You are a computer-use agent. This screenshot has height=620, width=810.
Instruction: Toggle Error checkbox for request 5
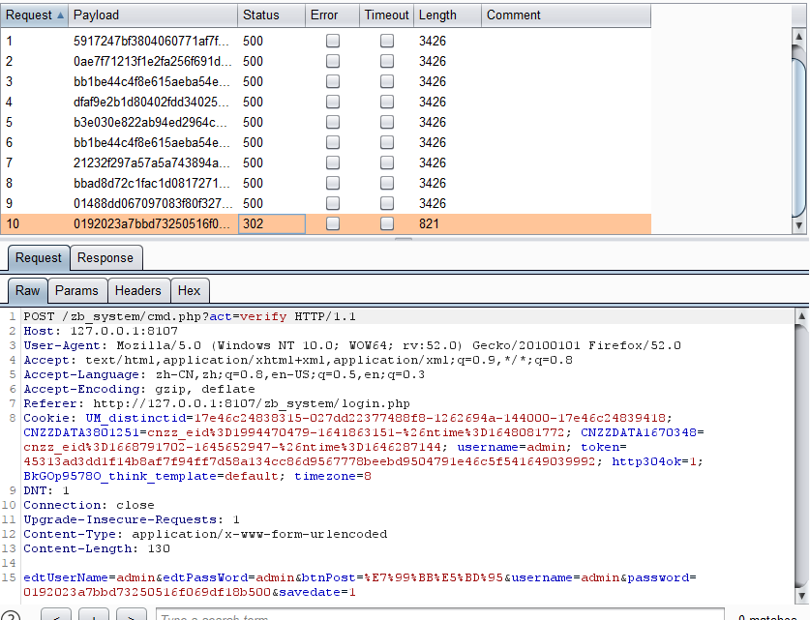333,122
